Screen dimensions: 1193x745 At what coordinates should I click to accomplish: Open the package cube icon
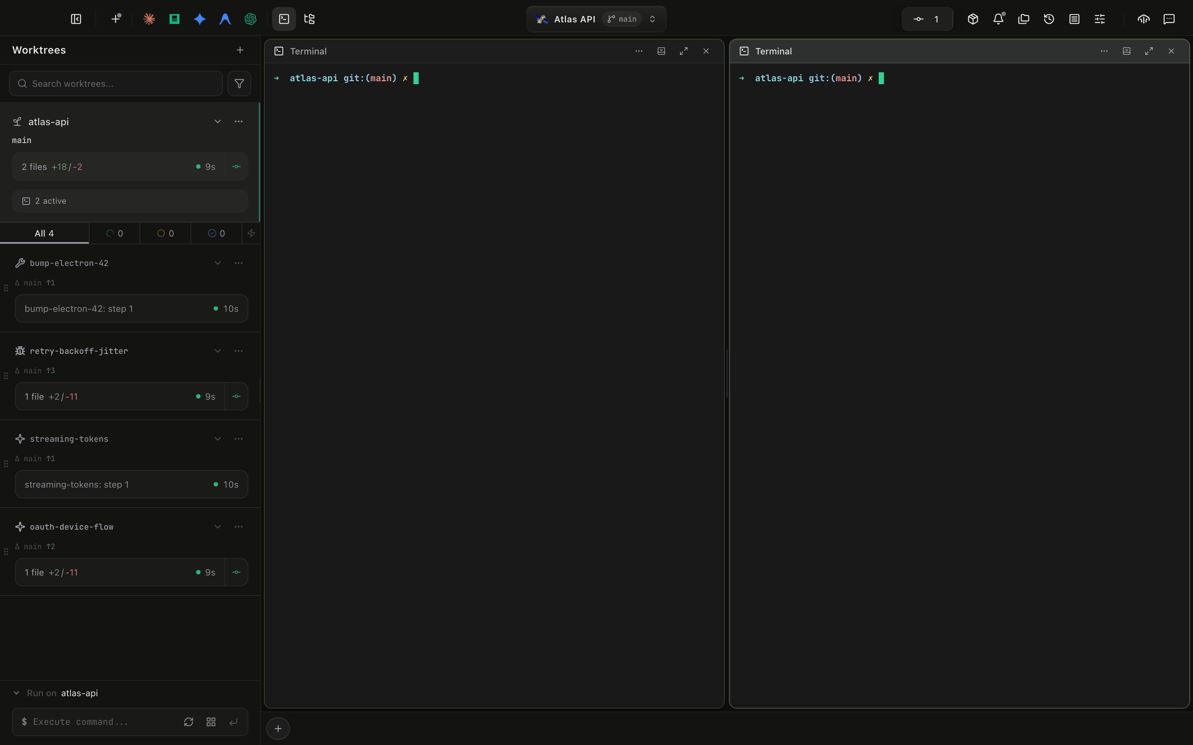973,19
